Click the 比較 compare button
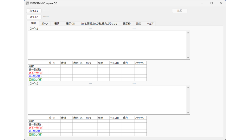 [180, 11]
